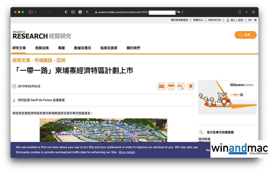Open a new tab with the plus icon
The image size is (269, 172).
tap(246, 12)
